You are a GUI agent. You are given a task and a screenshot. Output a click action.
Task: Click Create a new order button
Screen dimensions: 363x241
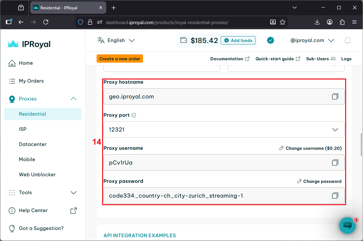click(120, 59)
